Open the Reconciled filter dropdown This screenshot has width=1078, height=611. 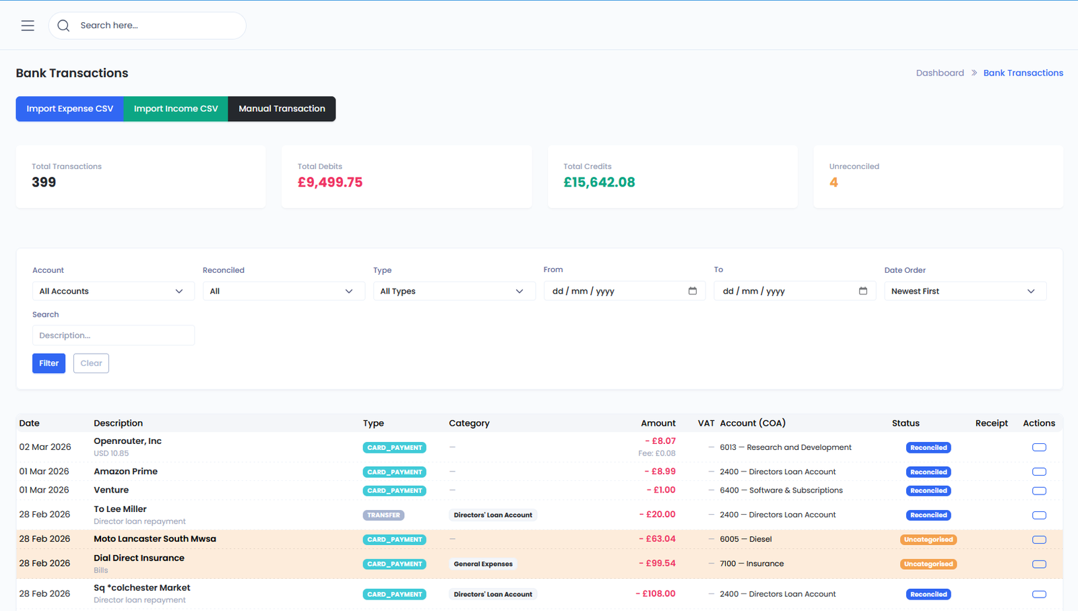click(283, 291)
